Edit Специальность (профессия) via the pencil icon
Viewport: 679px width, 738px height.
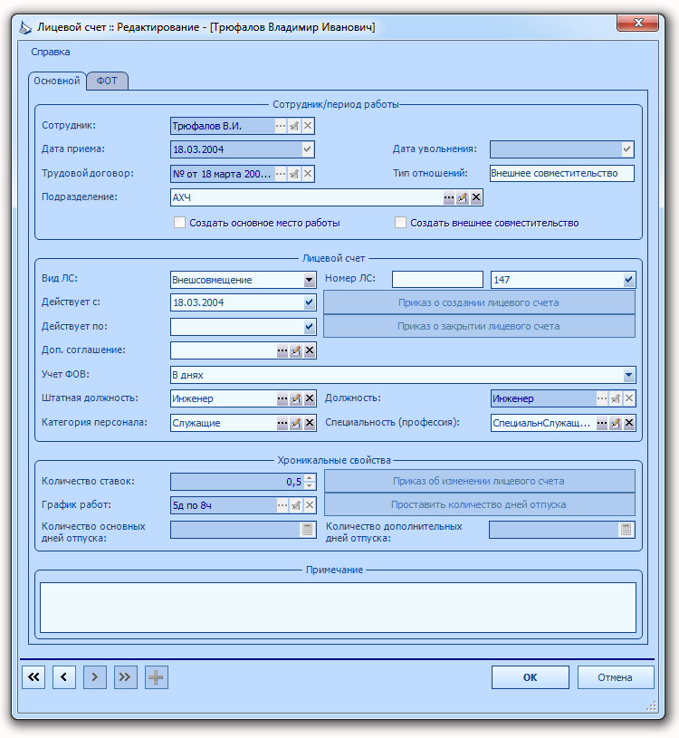point(615,423)
